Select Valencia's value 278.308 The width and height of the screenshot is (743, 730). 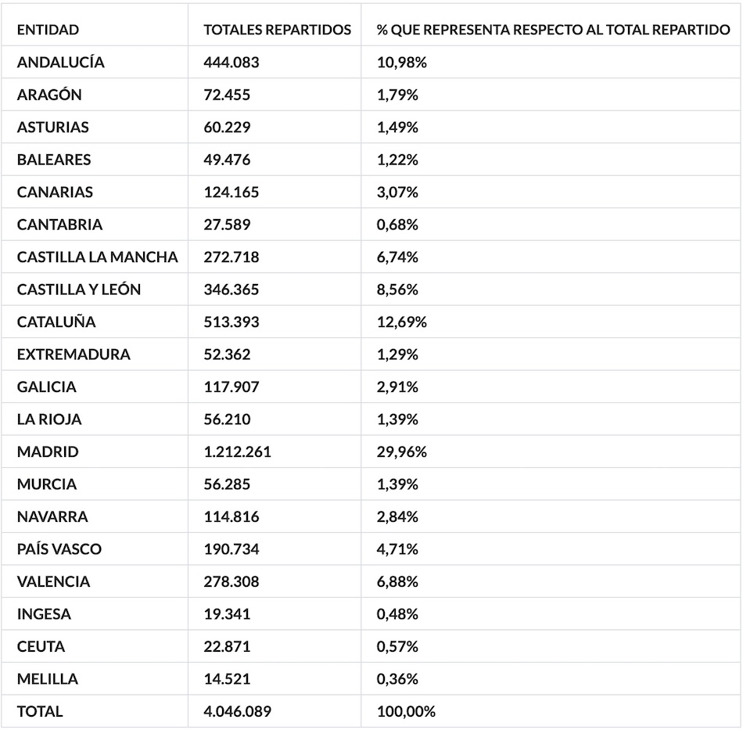click(x=231, y=582)
